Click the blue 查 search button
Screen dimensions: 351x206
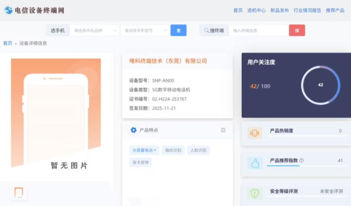click(x=178, y=30)
